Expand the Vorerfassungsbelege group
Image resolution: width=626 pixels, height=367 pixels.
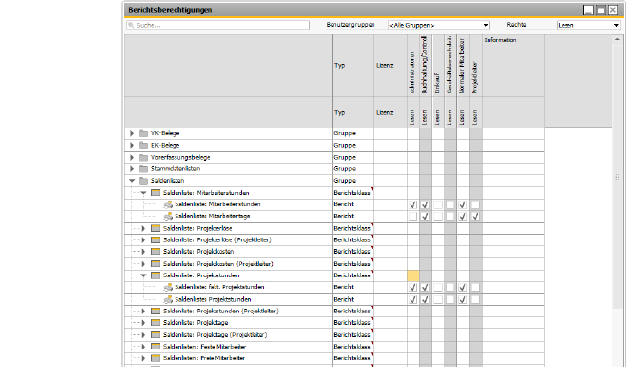[132, 157]
